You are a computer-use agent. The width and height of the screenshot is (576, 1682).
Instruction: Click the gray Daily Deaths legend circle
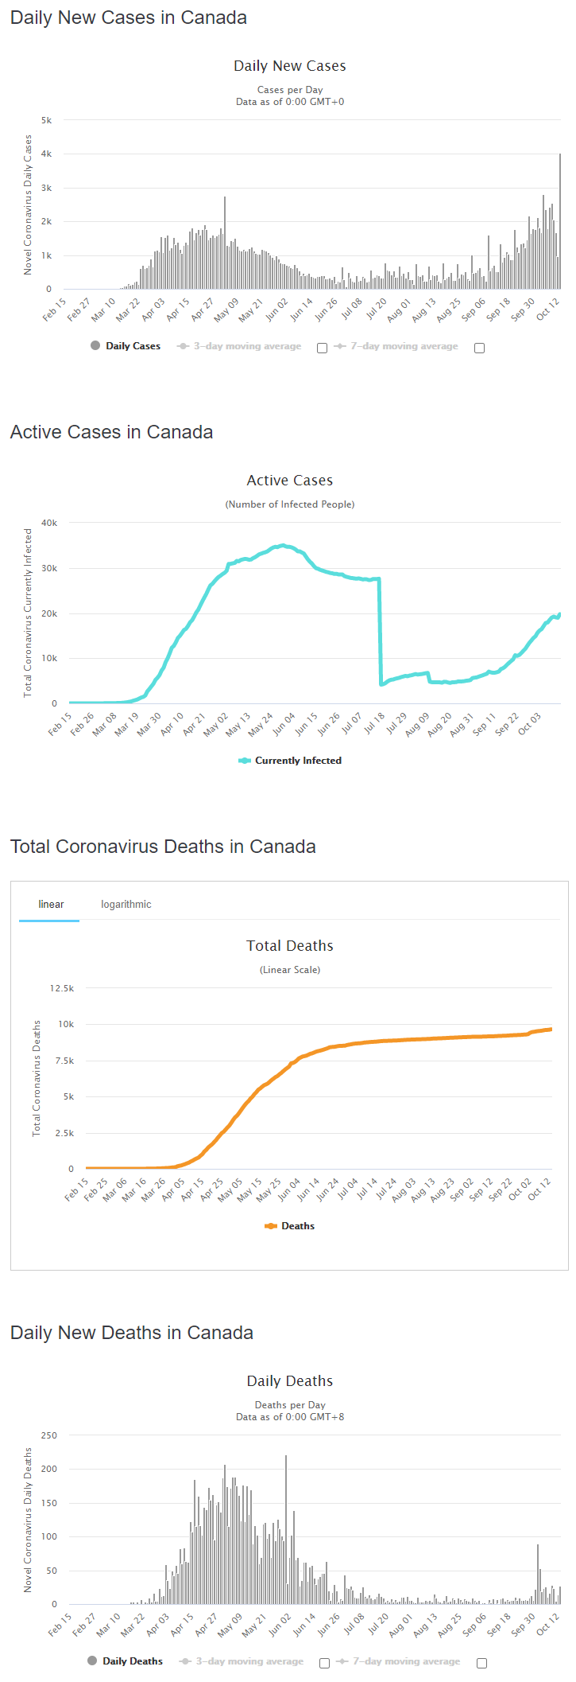(x=92, y=1661)
